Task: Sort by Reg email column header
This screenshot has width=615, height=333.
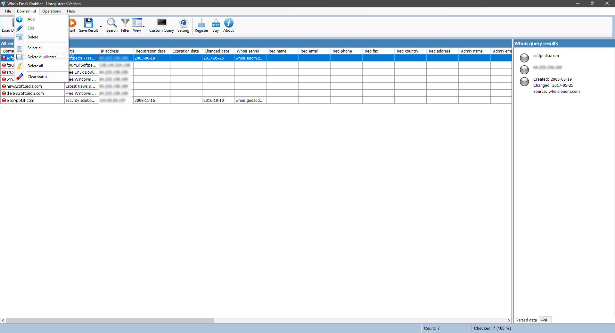Action: pyautogui.click(x=314, y=51)
